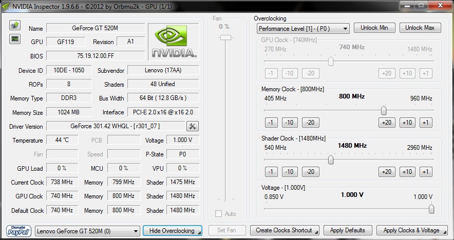
Task: Click the Unlock Max button
Action: pos(420,28)
